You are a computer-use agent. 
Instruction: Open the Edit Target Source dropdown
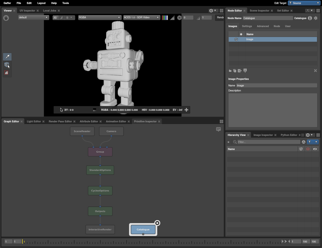304,3
